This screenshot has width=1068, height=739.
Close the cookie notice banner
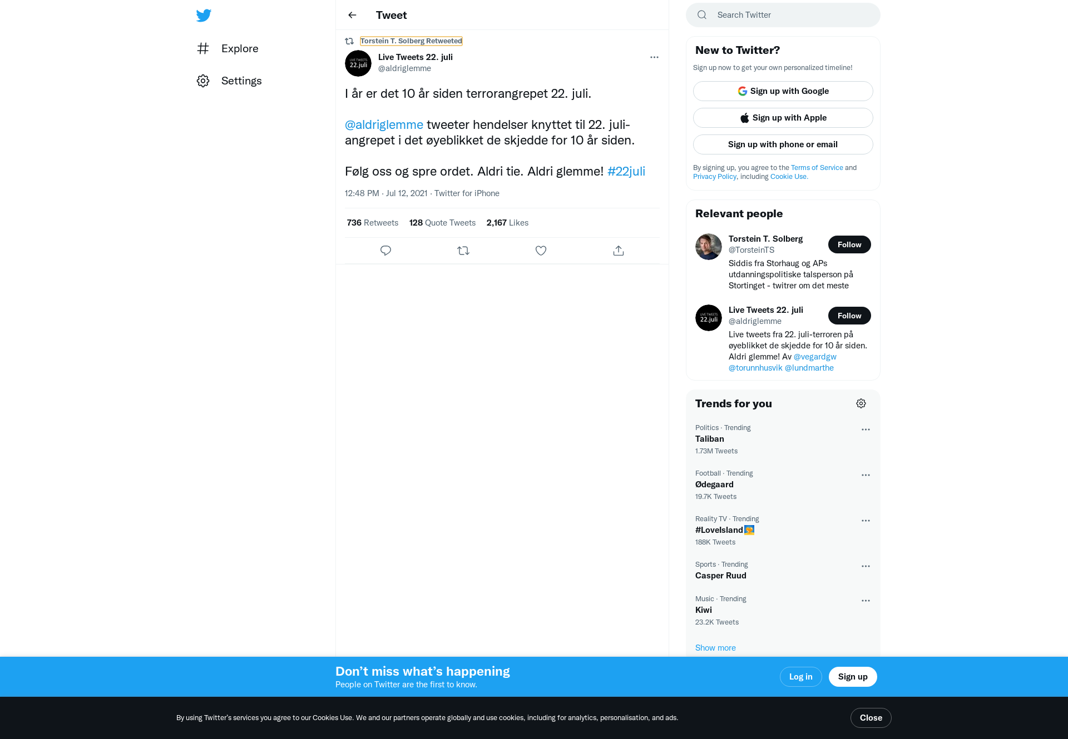pos(871,718)
